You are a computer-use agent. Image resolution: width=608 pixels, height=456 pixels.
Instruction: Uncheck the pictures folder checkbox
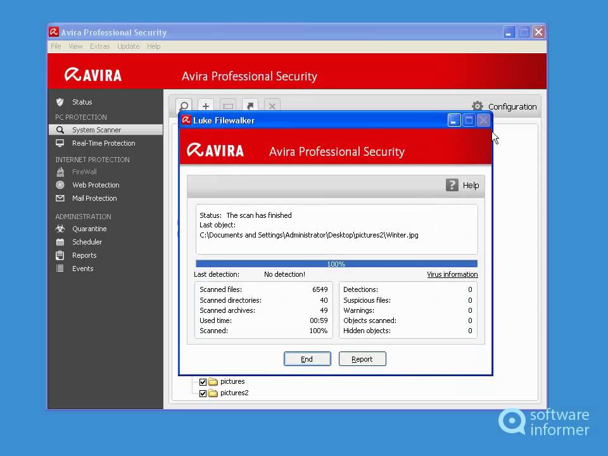click(203, 382)
